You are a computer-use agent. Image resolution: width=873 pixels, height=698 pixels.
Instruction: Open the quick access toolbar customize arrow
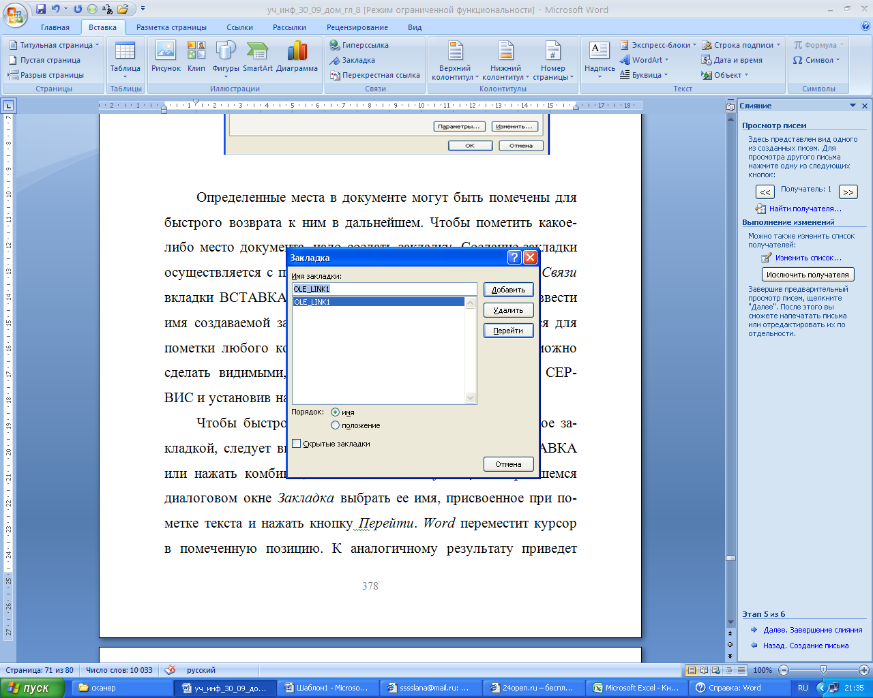143,10
